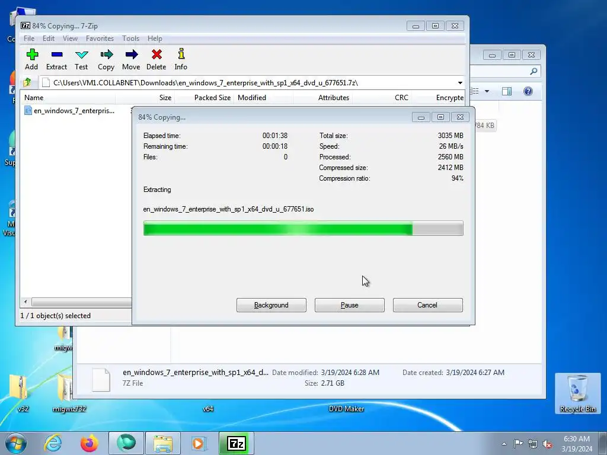The image size is (607, 455).
Task: Sort by Packed Size column header
Action: pos(204,98)
